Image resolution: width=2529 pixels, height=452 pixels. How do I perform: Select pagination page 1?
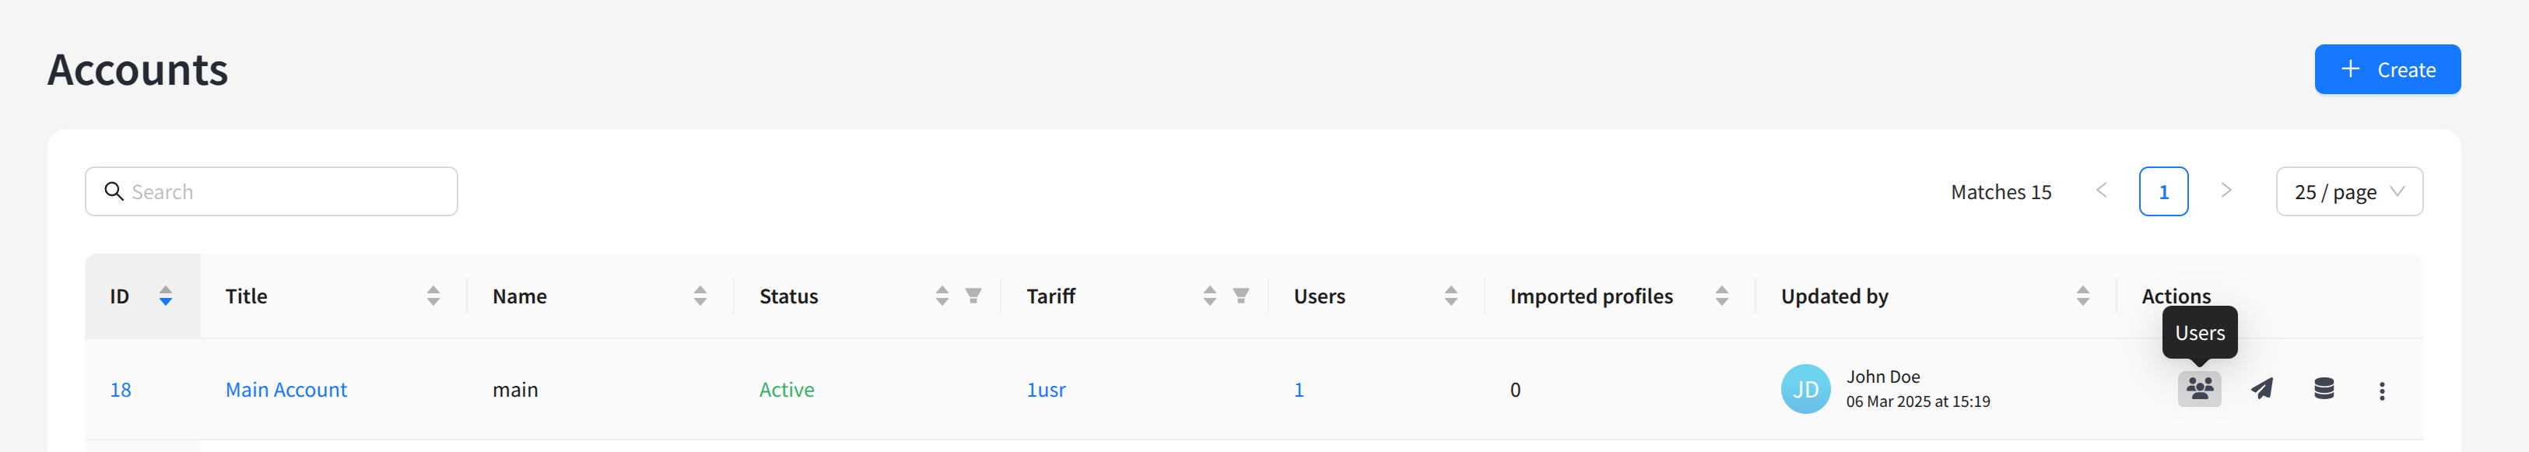2162,192
